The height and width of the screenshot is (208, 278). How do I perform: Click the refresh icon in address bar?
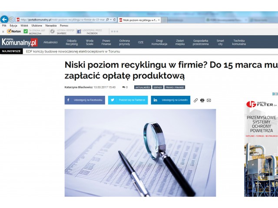(x=115, y=19)
